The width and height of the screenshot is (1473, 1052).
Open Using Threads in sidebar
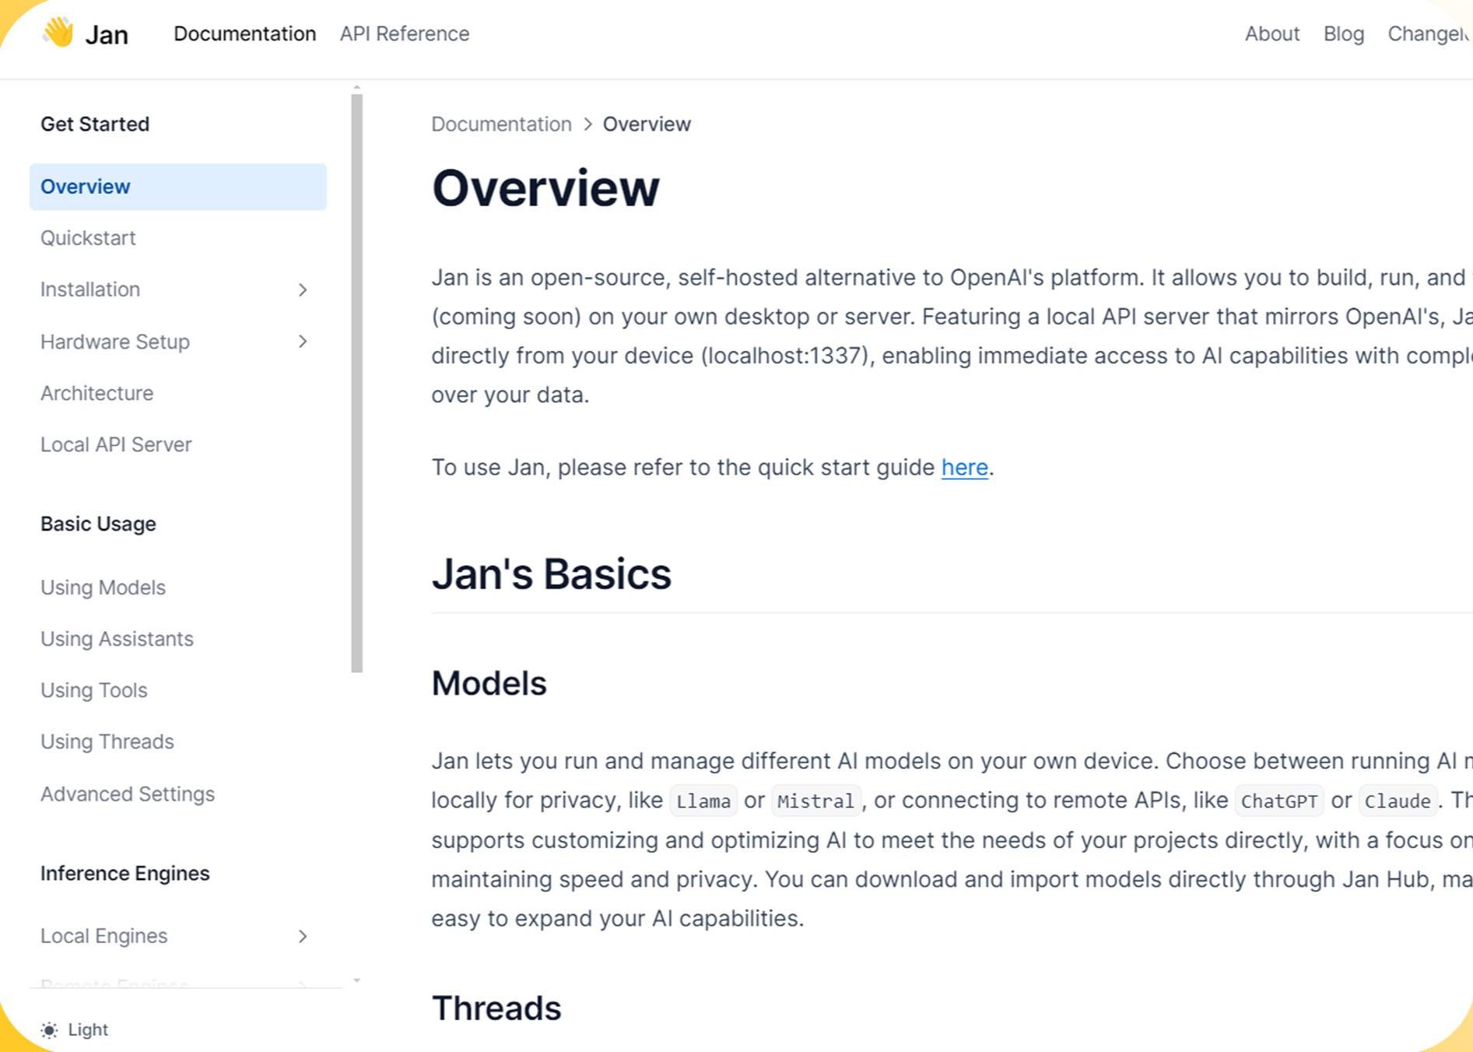tap(107, 742)
